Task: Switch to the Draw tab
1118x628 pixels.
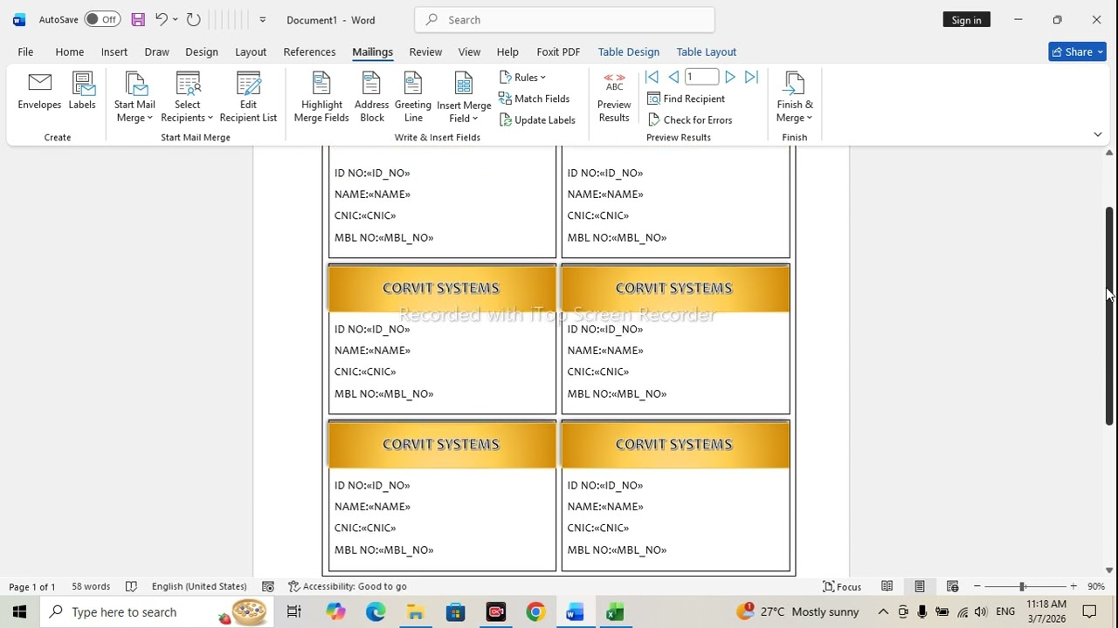Action: (x=157, y=51)
